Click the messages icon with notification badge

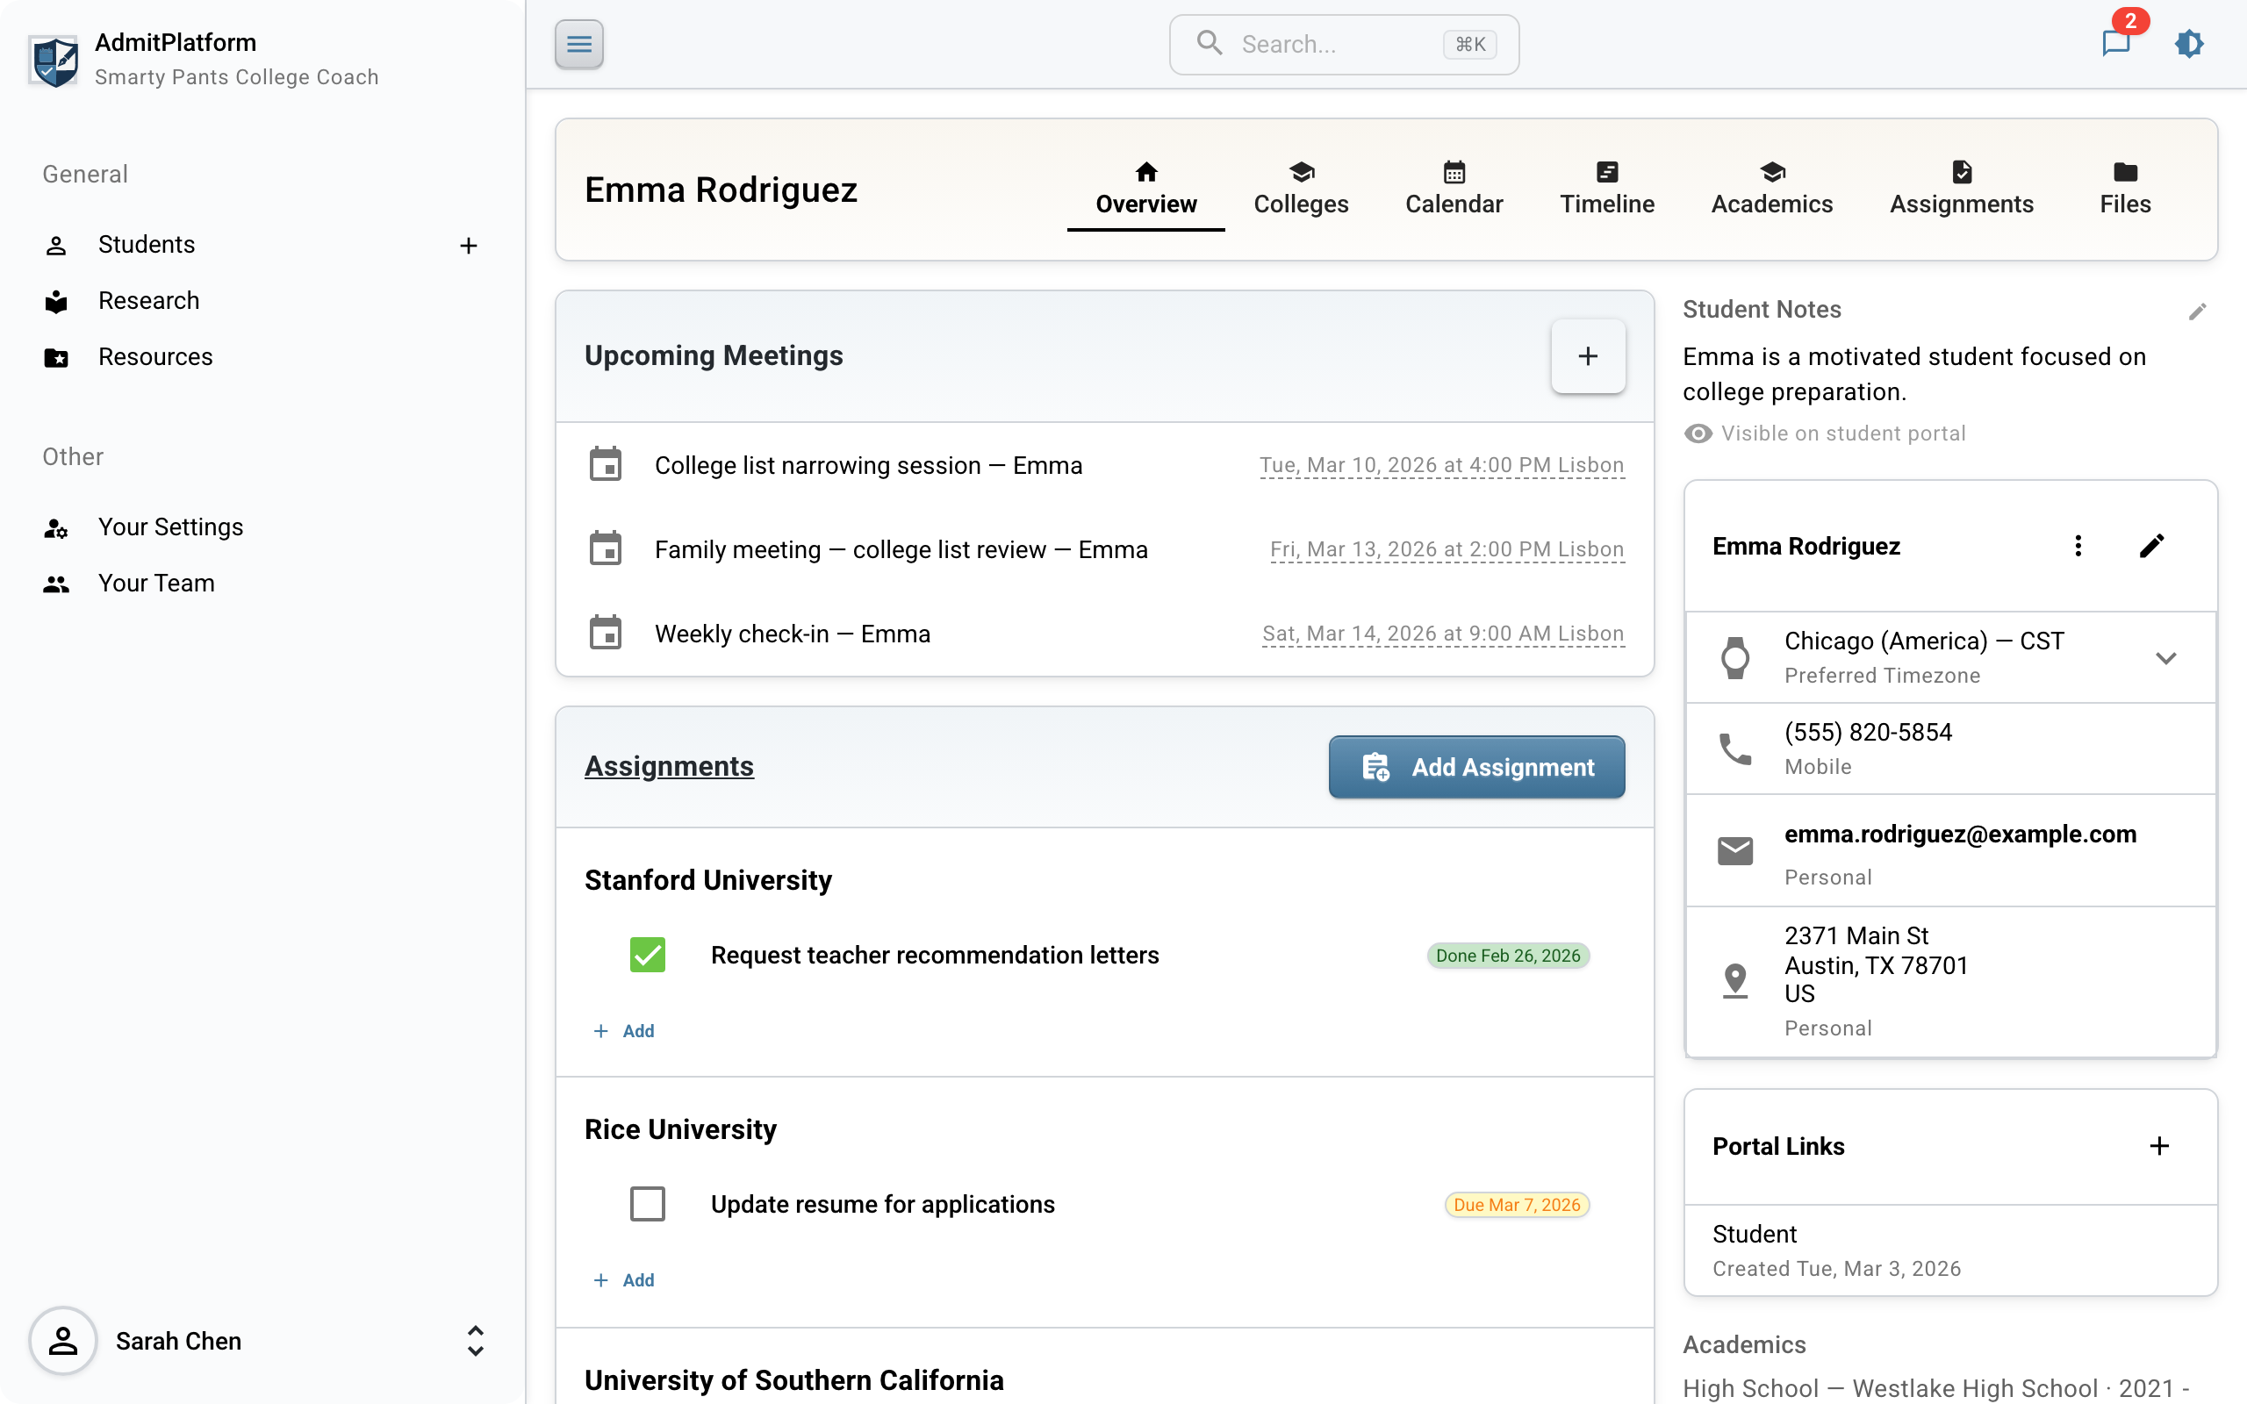tap(2116, 44)
